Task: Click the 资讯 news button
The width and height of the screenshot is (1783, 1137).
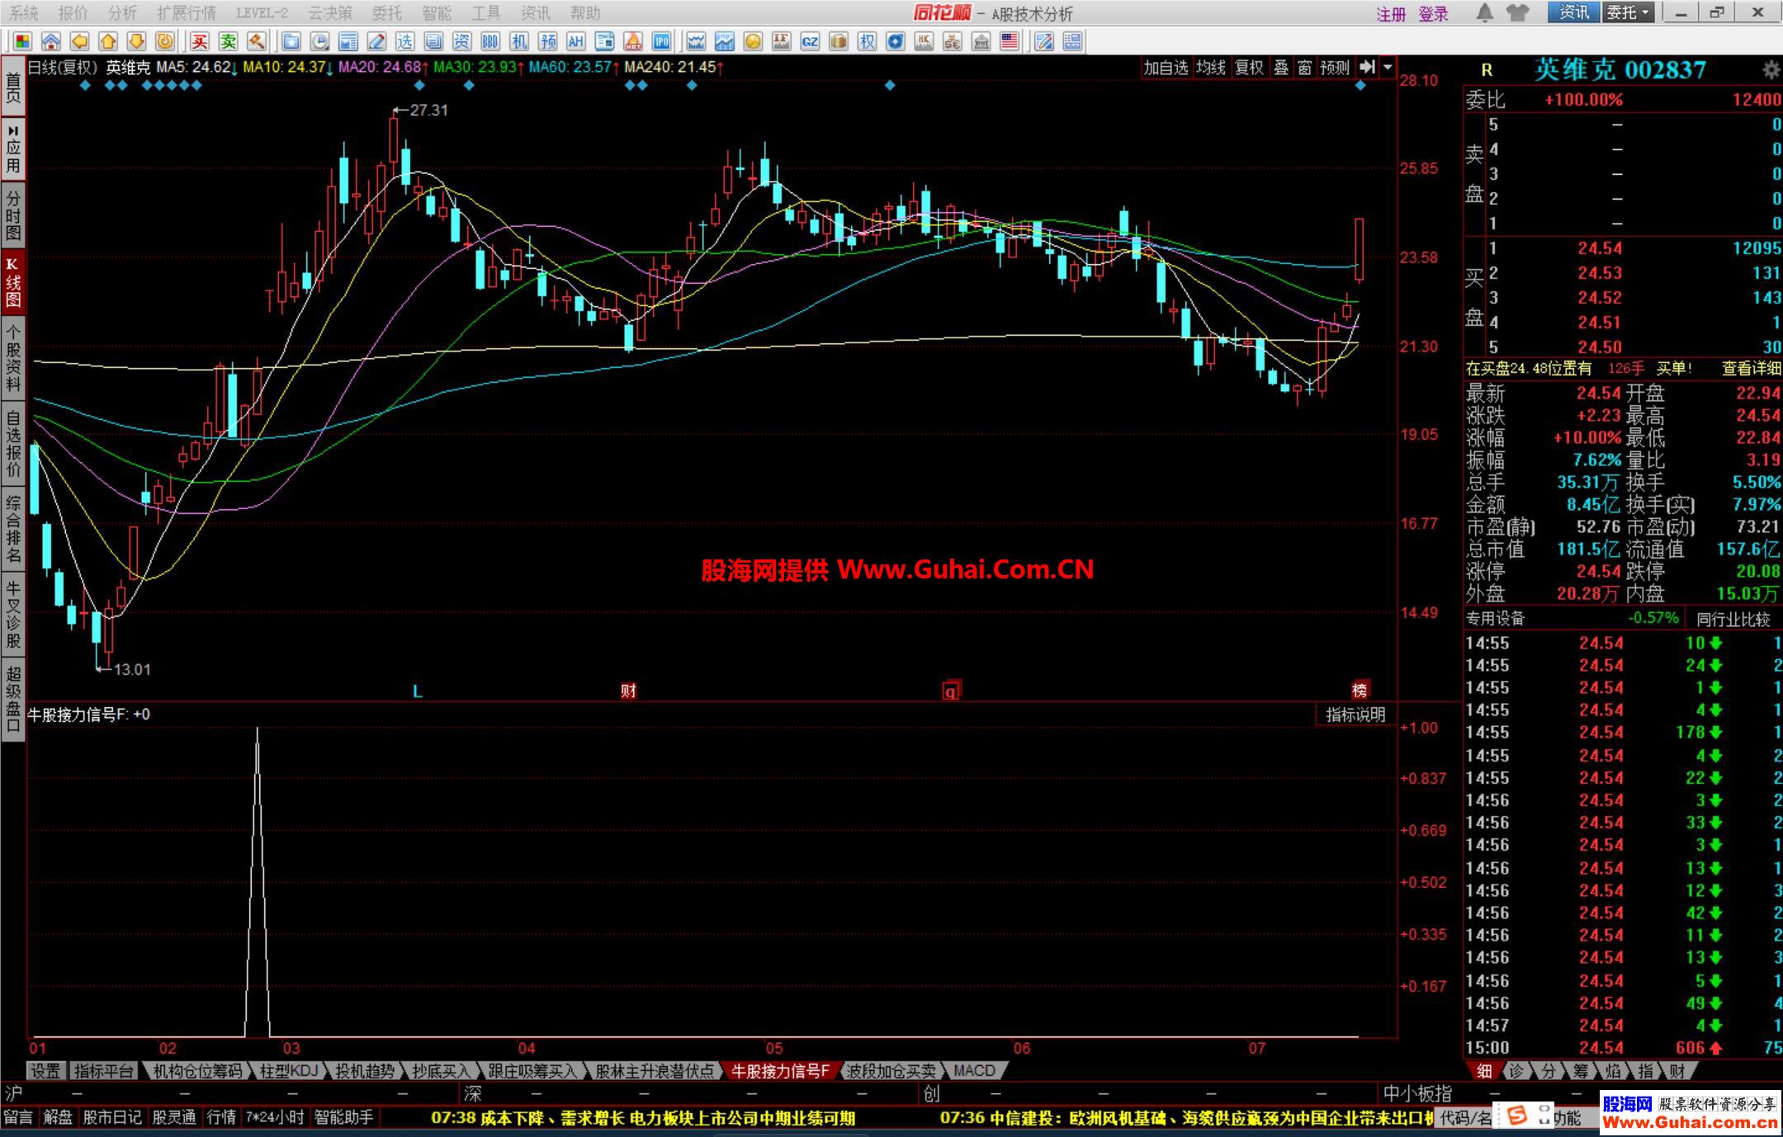Action: (1574, 12)
